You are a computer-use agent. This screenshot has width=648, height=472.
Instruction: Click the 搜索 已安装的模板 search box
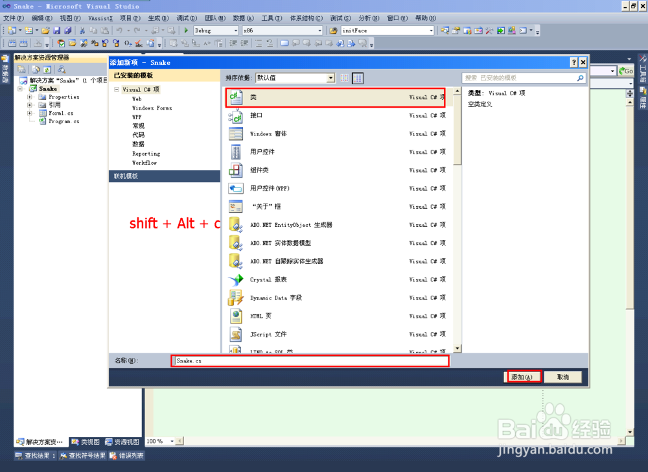[524, 78]
